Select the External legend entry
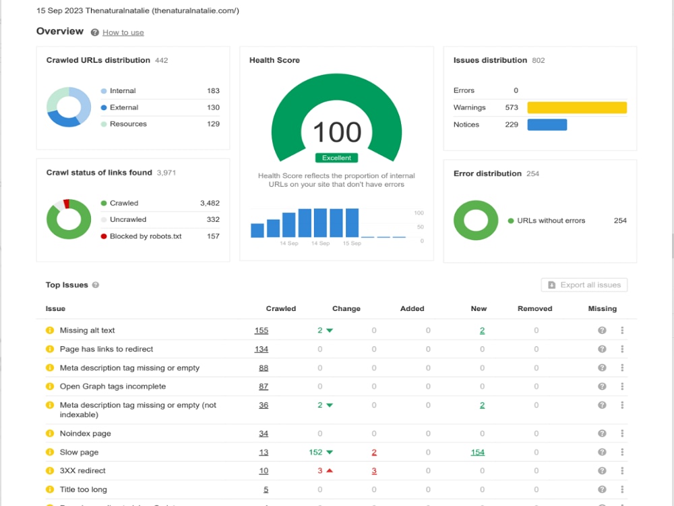 [160, 107]
